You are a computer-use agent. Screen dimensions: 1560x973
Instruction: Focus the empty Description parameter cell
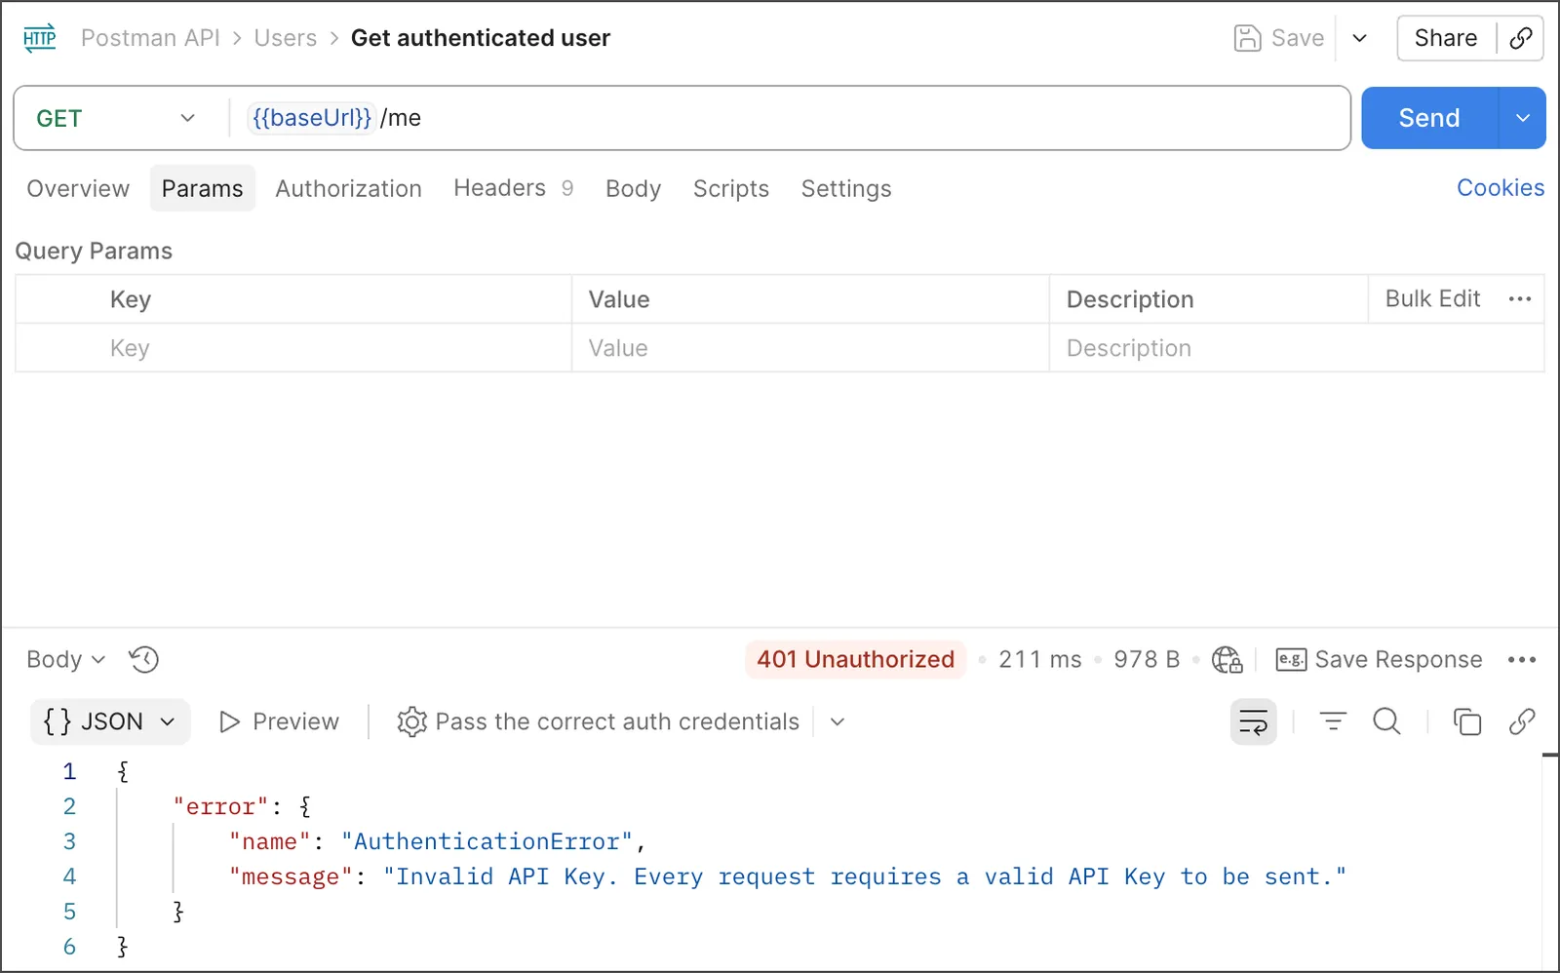coord(1297,348)
